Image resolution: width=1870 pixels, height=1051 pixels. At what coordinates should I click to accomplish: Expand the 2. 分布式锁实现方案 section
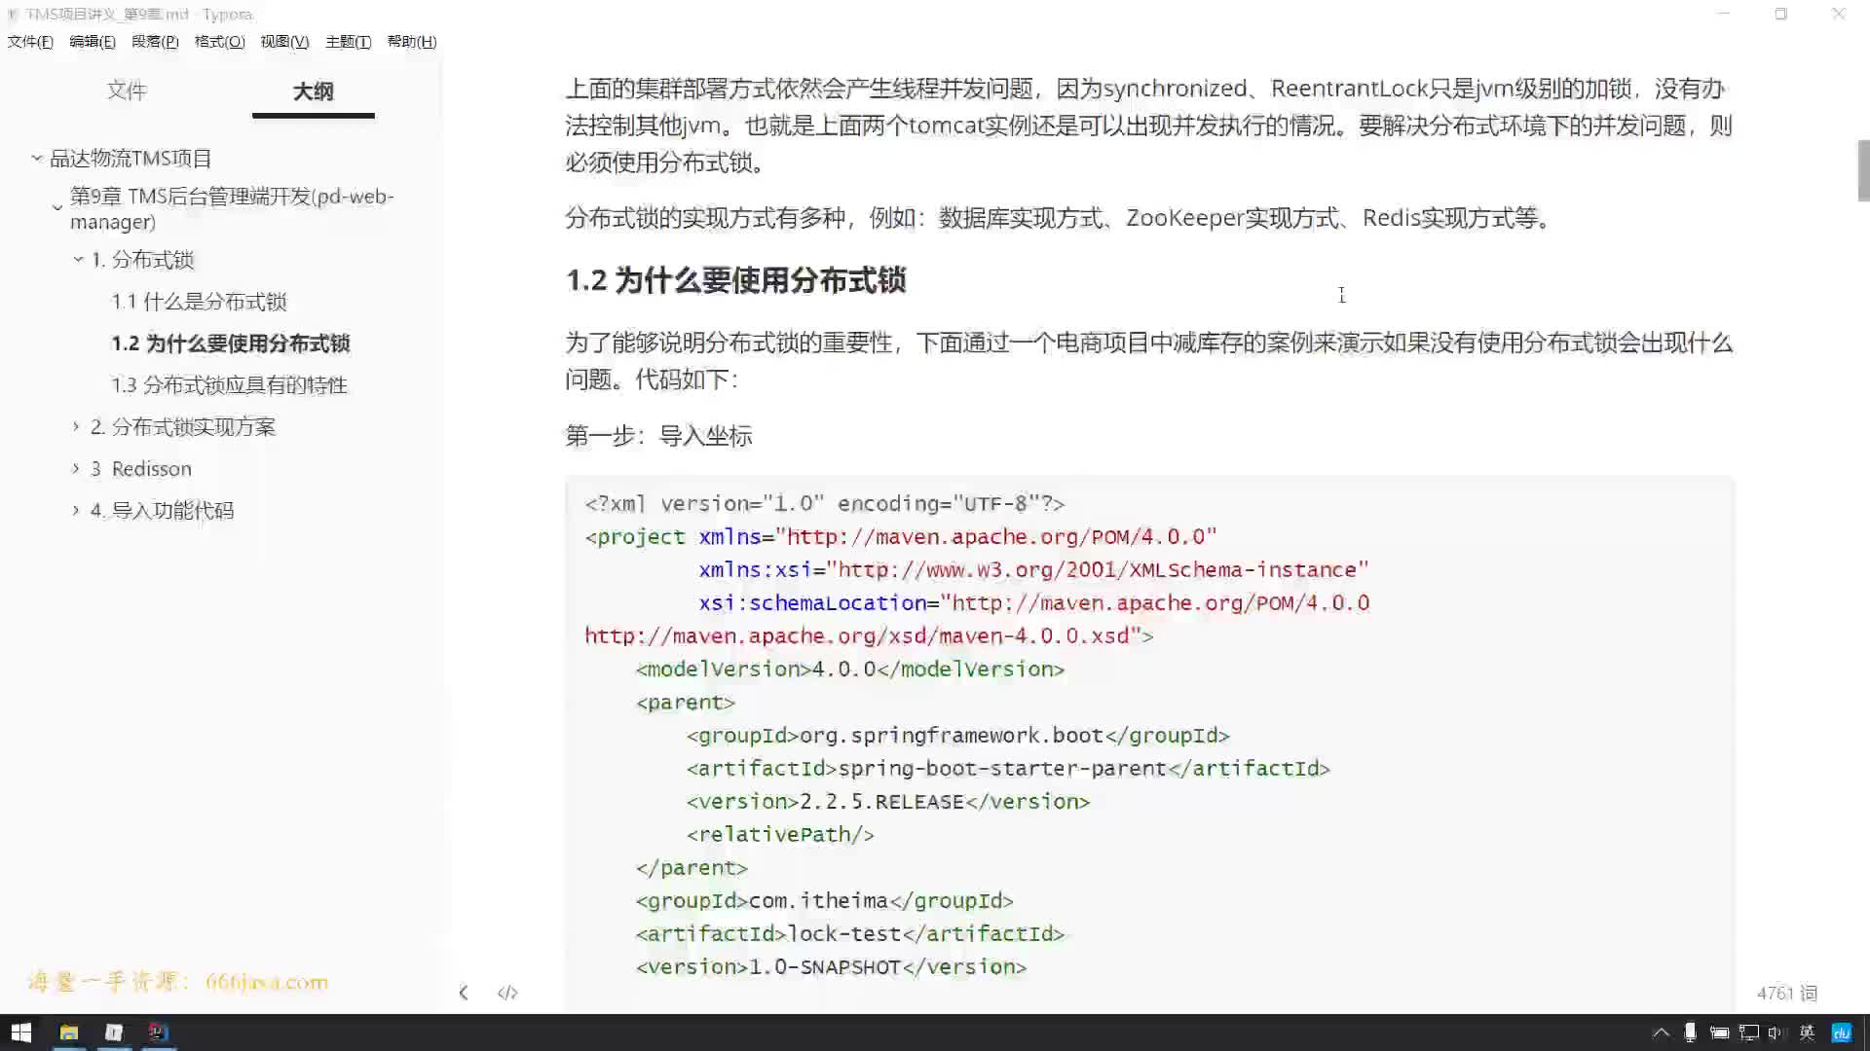pos(76,426)
